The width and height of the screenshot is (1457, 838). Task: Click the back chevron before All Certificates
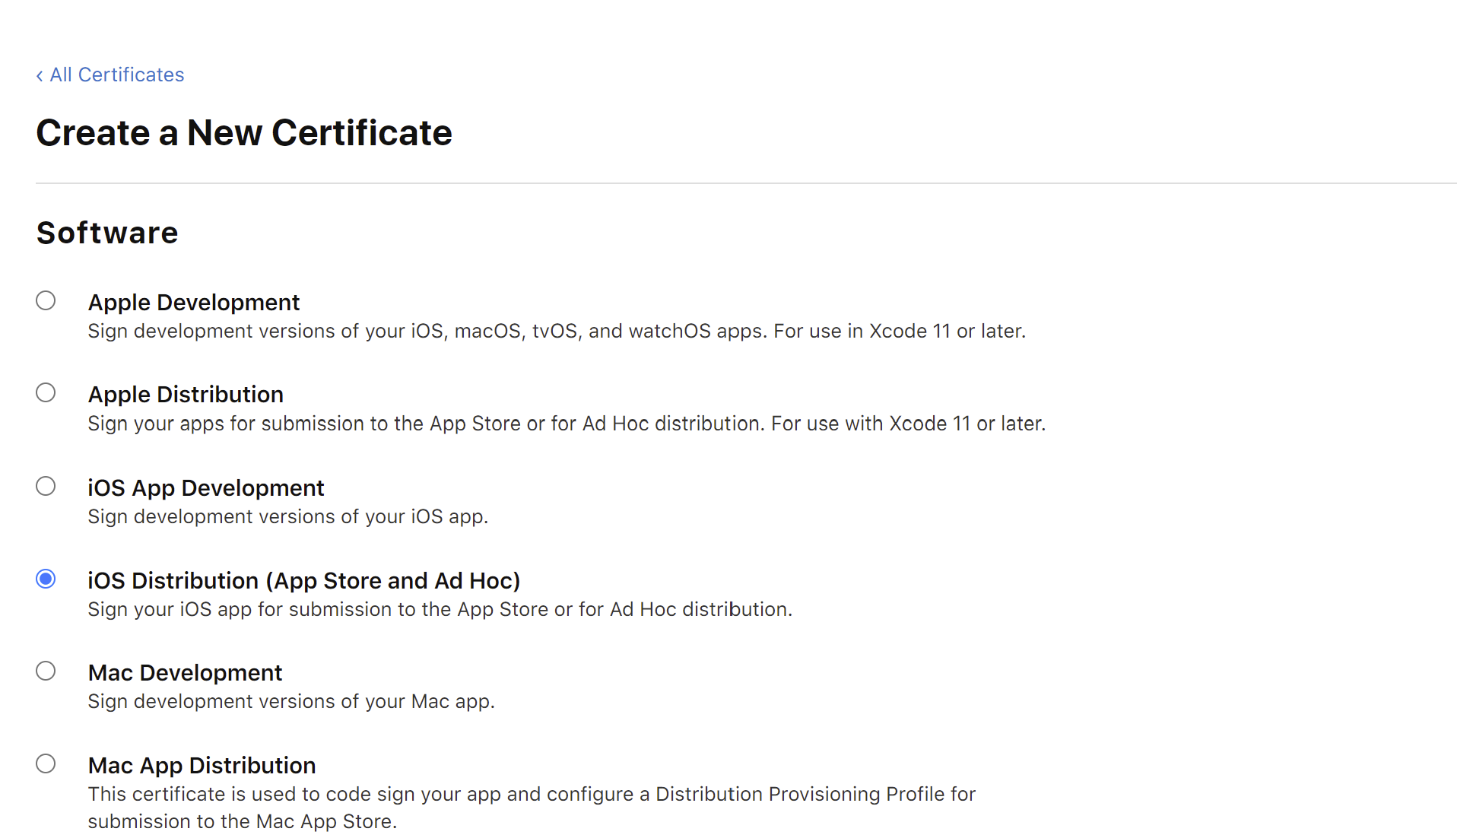pyautogui.click(x=40, y=75)
